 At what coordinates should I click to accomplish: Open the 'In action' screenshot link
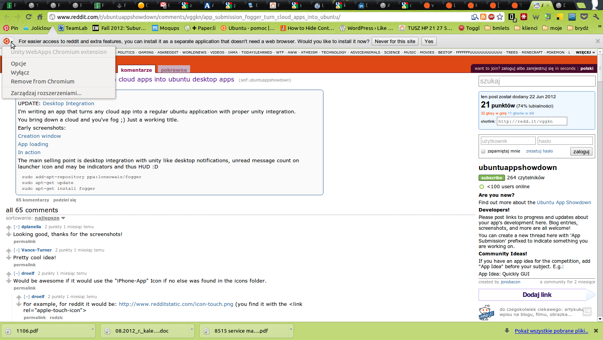pos(29,153)
